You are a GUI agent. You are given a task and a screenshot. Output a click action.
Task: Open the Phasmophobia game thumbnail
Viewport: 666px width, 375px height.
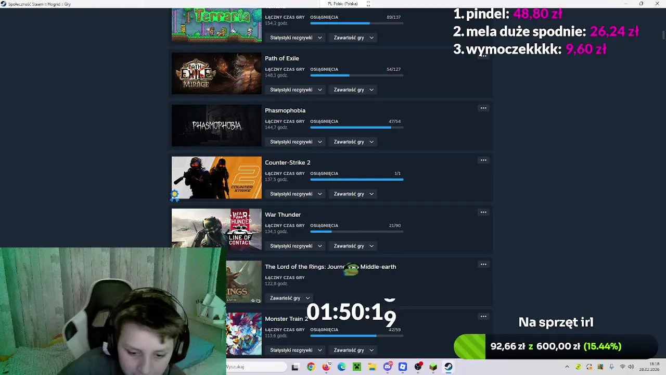click(216, 126)
